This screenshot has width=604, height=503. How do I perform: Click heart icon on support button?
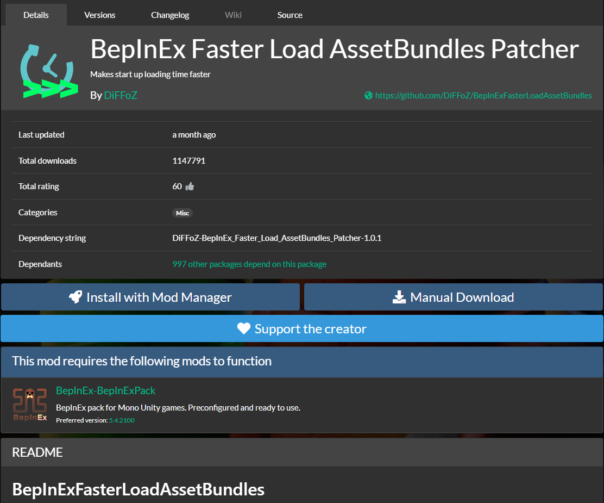click(x=243, y=328)
